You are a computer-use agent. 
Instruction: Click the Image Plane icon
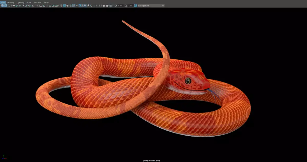point(26,6)
